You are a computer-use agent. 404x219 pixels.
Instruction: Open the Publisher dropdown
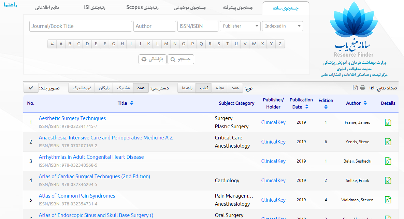coord(240,26)
